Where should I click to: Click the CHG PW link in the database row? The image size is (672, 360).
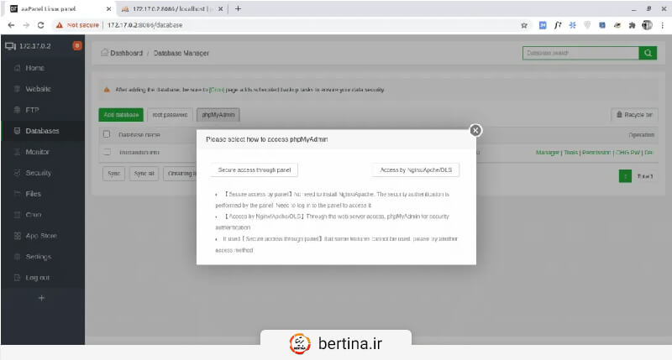pos(627,153)
